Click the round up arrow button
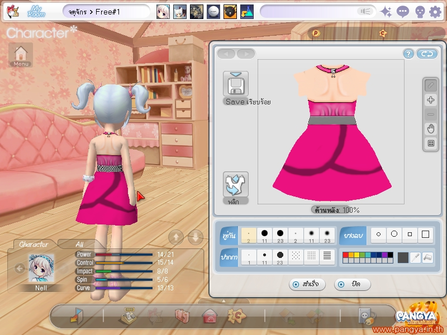This screenshot has width=447, height=335. coord(176,237)
